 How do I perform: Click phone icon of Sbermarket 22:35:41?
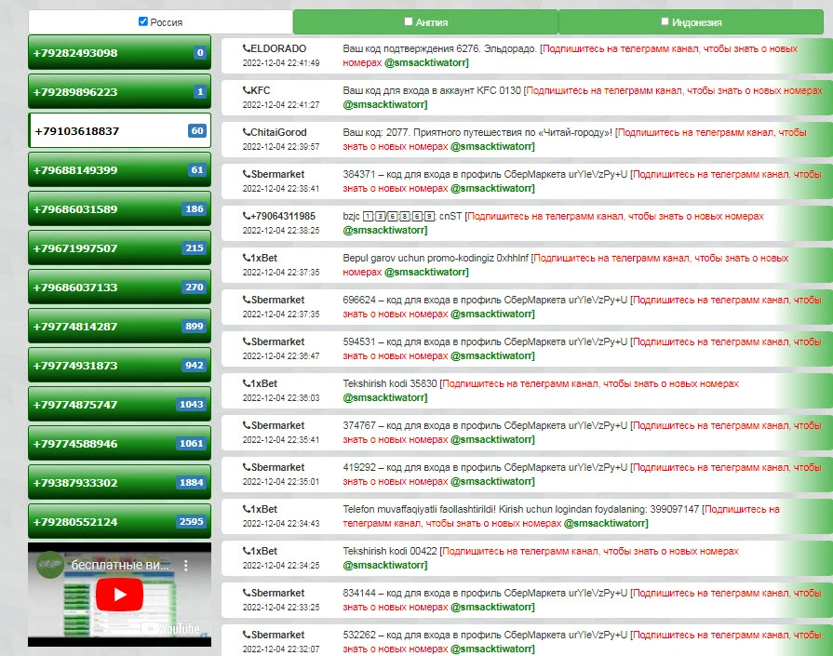[247, 425]
